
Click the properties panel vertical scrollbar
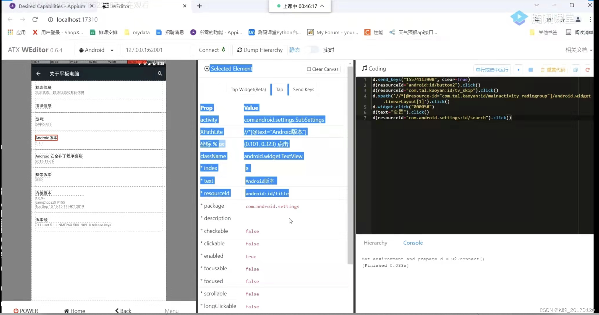pyautogui.click(x=350, y=165)
